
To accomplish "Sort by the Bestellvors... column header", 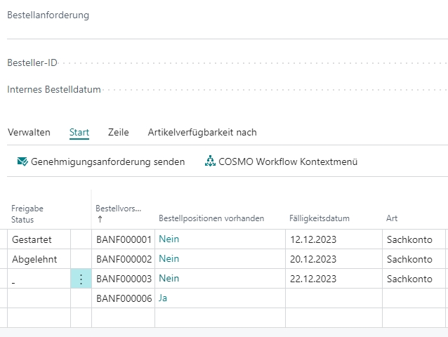I will [x=119, y=209].
